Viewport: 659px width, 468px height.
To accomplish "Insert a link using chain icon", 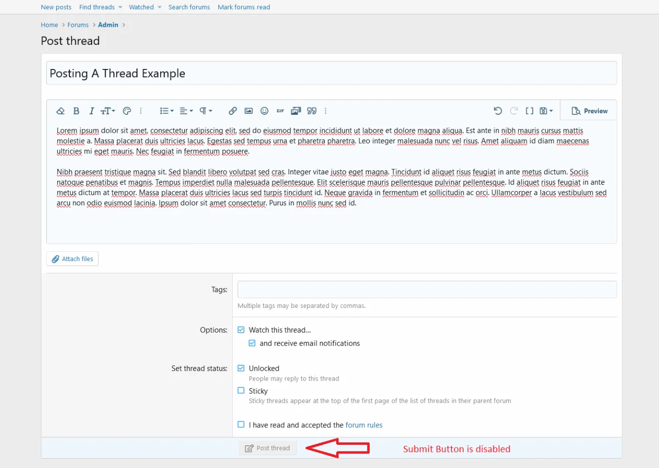I will (233, 111).
